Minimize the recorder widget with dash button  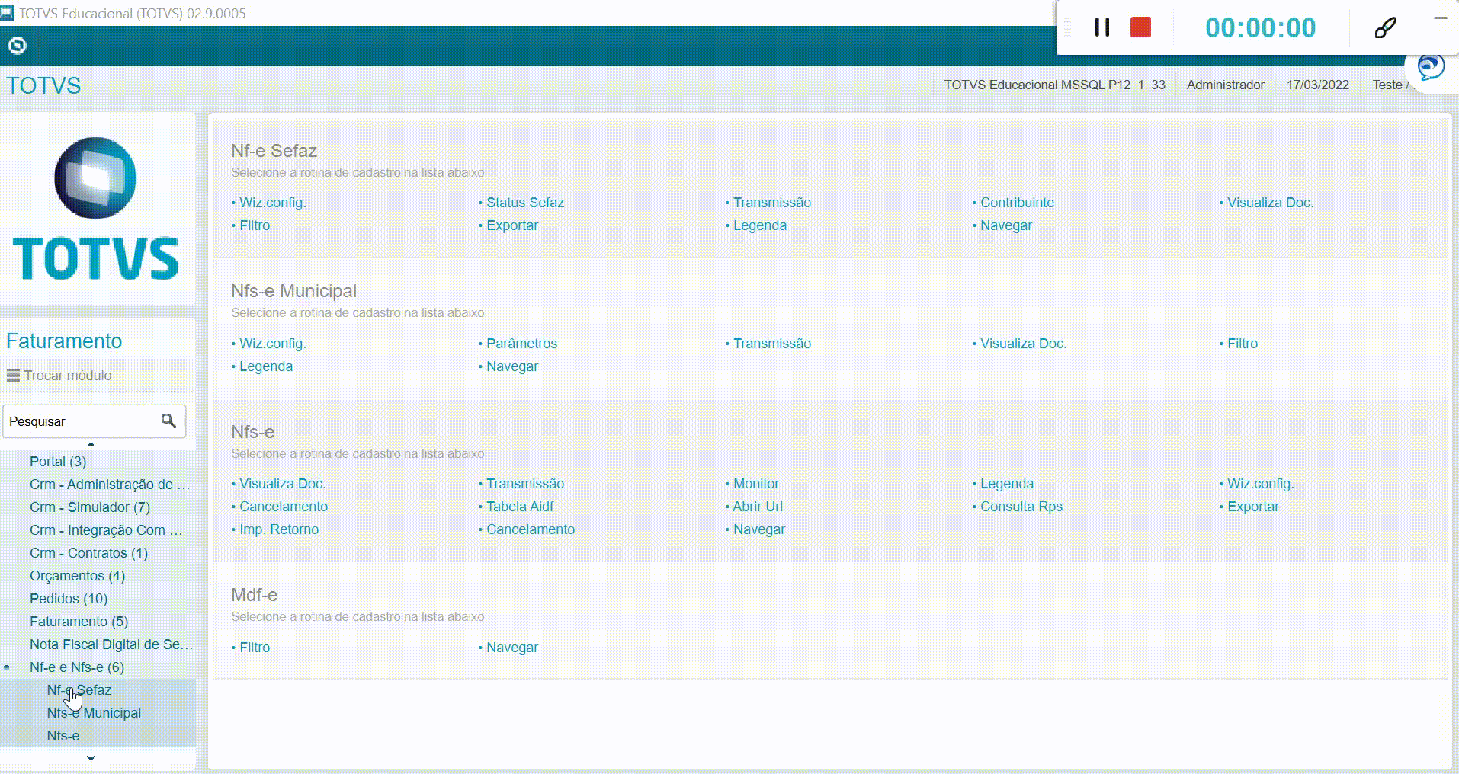click(x=1440, y=18)
